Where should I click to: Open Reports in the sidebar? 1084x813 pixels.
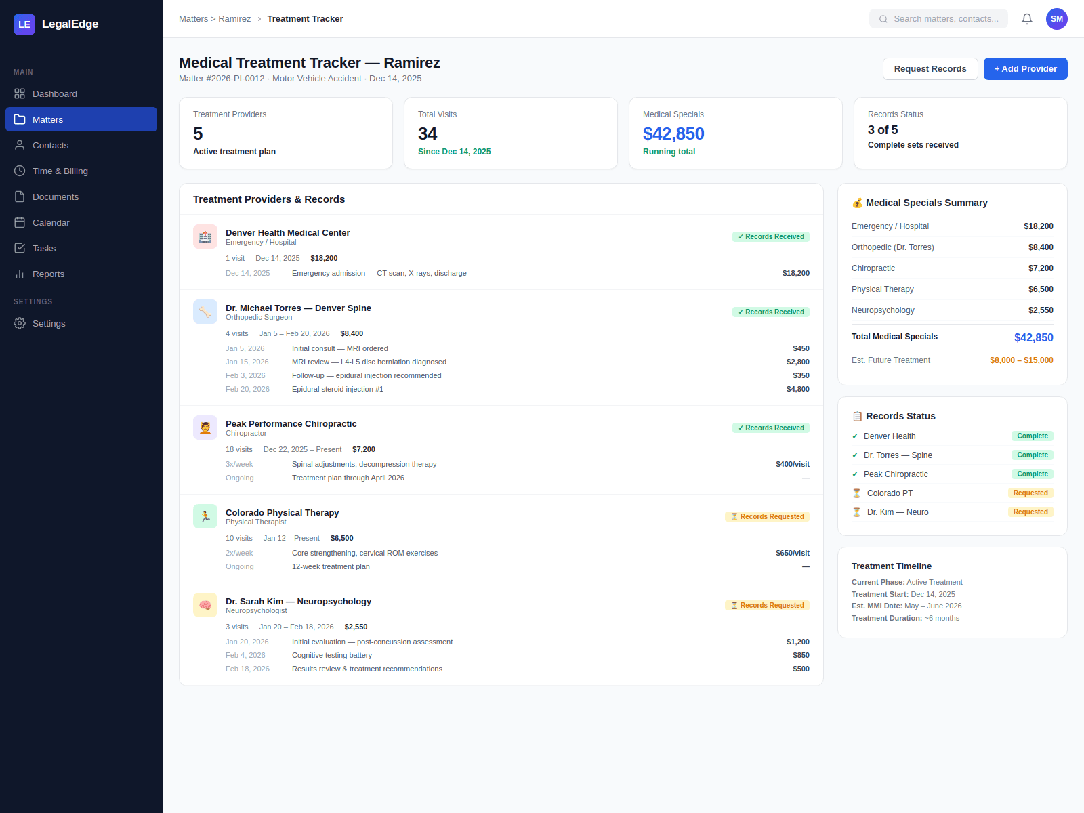[81, 274]
